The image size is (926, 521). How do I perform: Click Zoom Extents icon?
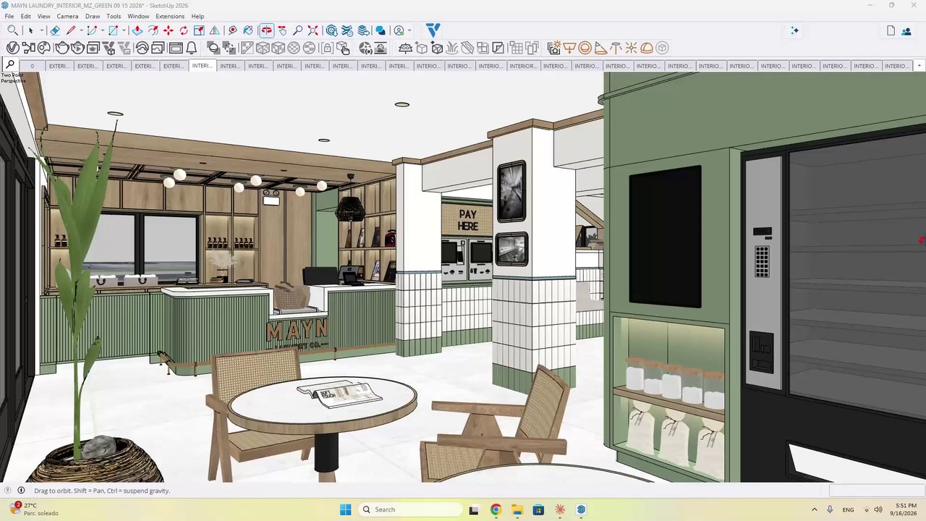[313, 30]
